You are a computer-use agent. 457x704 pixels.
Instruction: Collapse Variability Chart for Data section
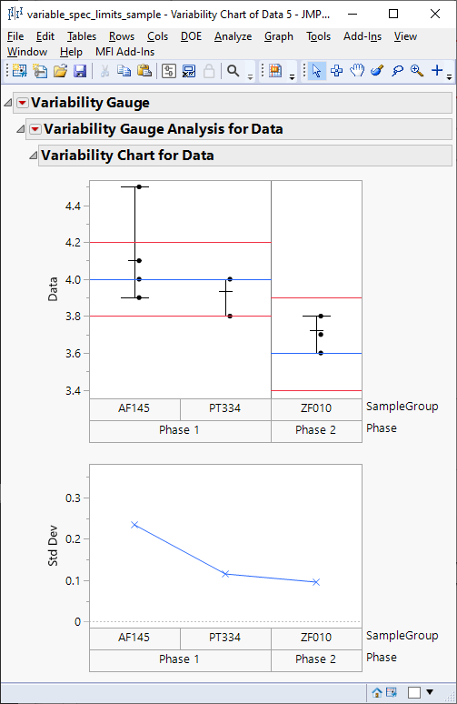coord(34,156)
